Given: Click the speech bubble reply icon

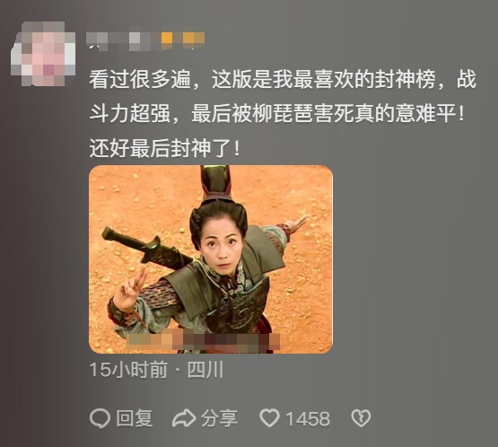Looking at the screenshot, I should (x=100, y=418).
